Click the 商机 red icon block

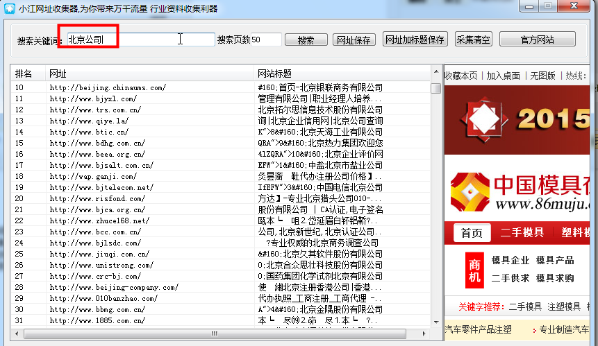point(474,270)
